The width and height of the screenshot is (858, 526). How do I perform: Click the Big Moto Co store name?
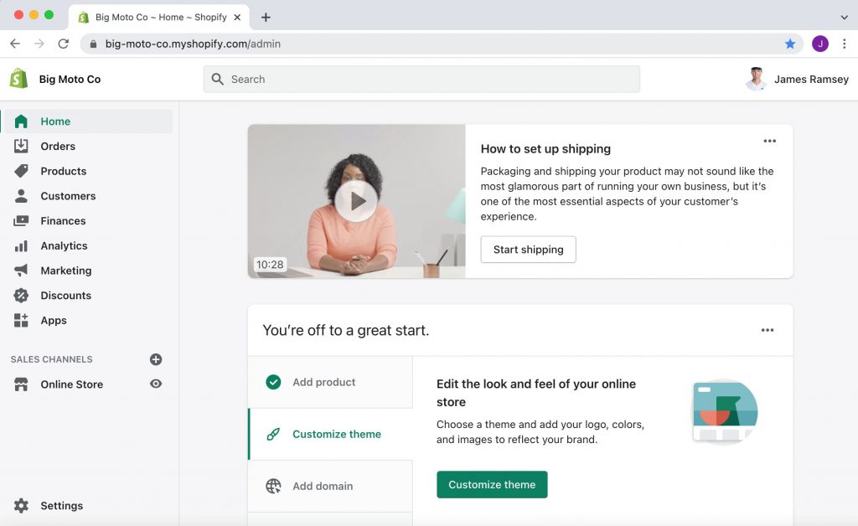point(70,80)
